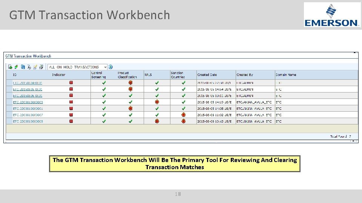Open transaction ID link created 10:11
Image resolution: width=362 pixels, height=203 pixels.
28,96
